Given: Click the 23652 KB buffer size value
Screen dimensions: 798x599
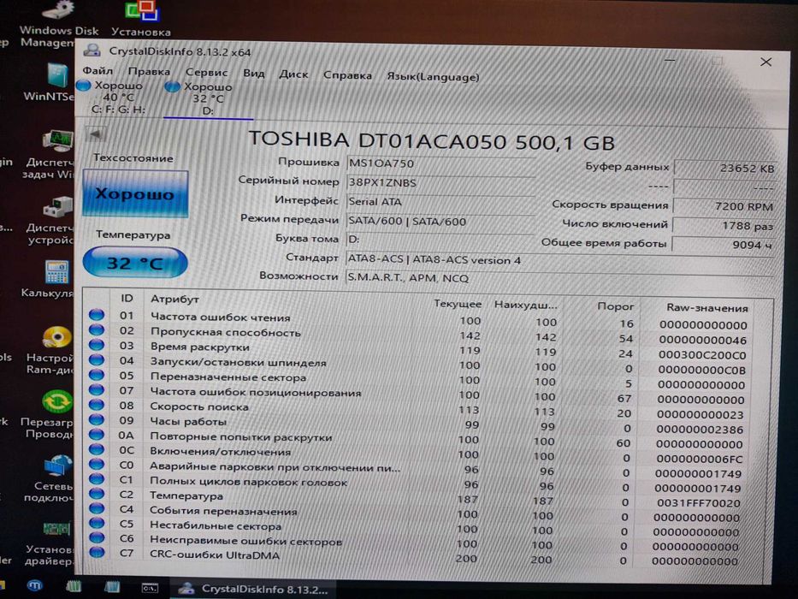Looking at the screenshot, I should coord(724,168).
